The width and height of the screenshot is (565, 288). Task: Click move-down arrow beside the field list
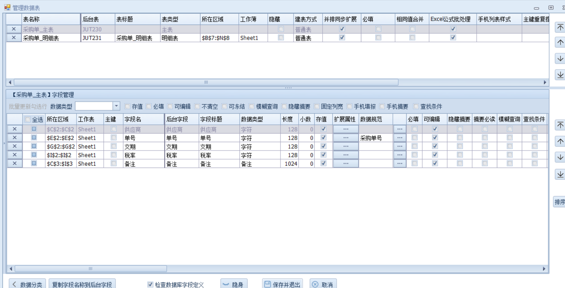pos(560,157)
